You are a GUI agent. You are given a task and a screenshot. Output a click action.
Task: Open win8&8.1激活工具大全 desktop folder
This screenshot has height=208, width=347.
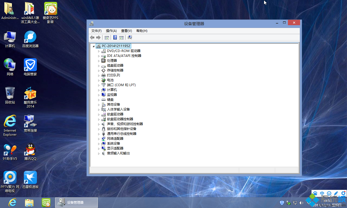(x=30, y=13)
